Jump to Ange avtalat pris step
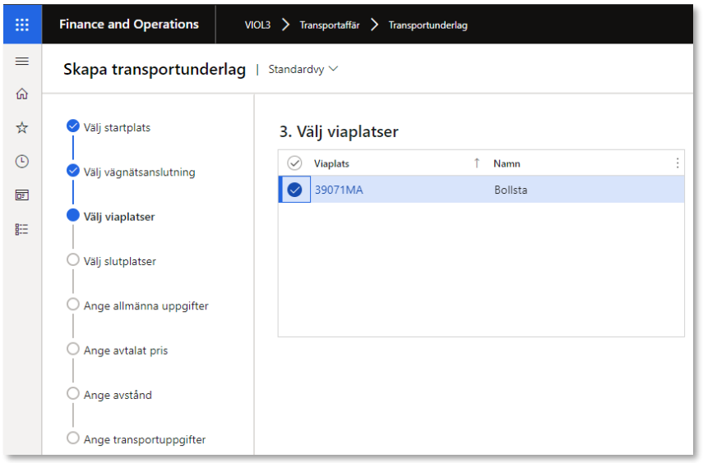 [126, 351]
